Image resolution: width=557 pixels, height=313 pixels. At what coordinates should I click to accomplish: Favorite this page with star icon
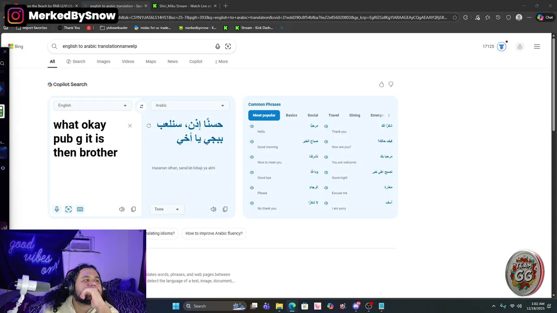[455, 17]
